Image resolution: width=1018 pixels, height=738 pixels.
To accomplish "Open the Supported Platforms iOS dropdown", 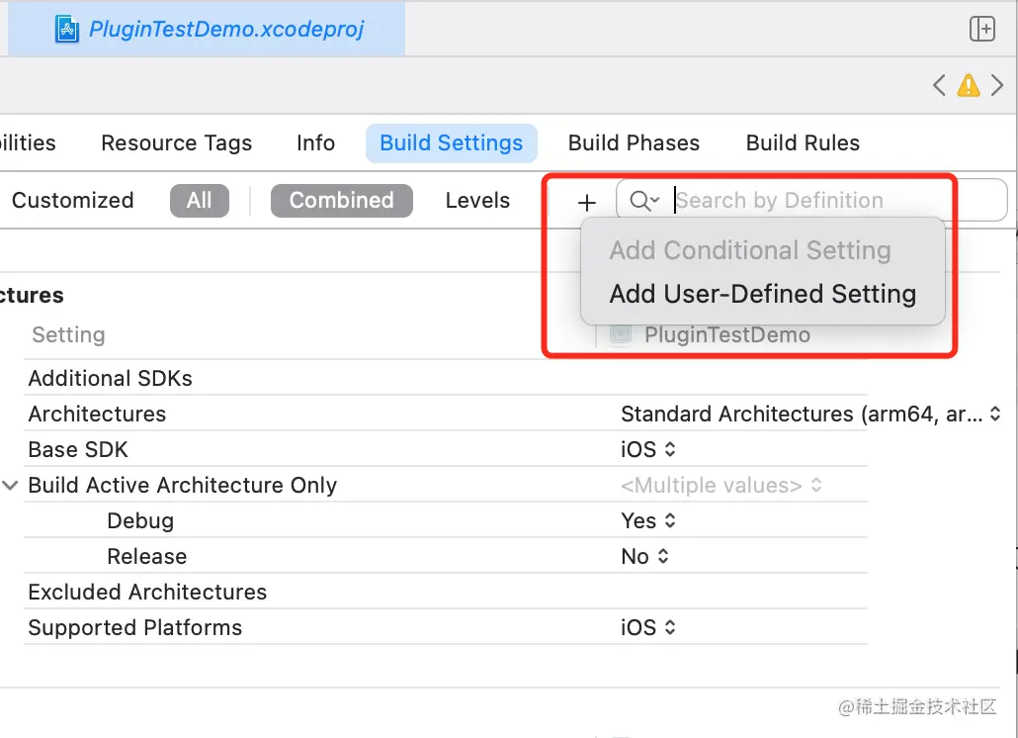I will 648,627.
